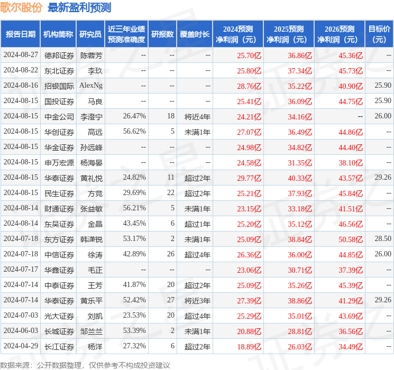This screenshot has width=394, height=370.
Task: Click 华鑫证券 institution cell
Action: click(x=59, y=270)
